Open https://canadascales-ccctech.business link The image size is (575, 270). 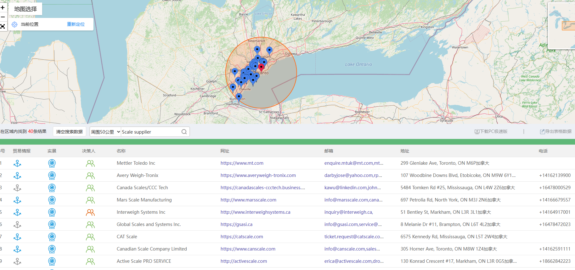pyautogui.click(x=263, y=188)
